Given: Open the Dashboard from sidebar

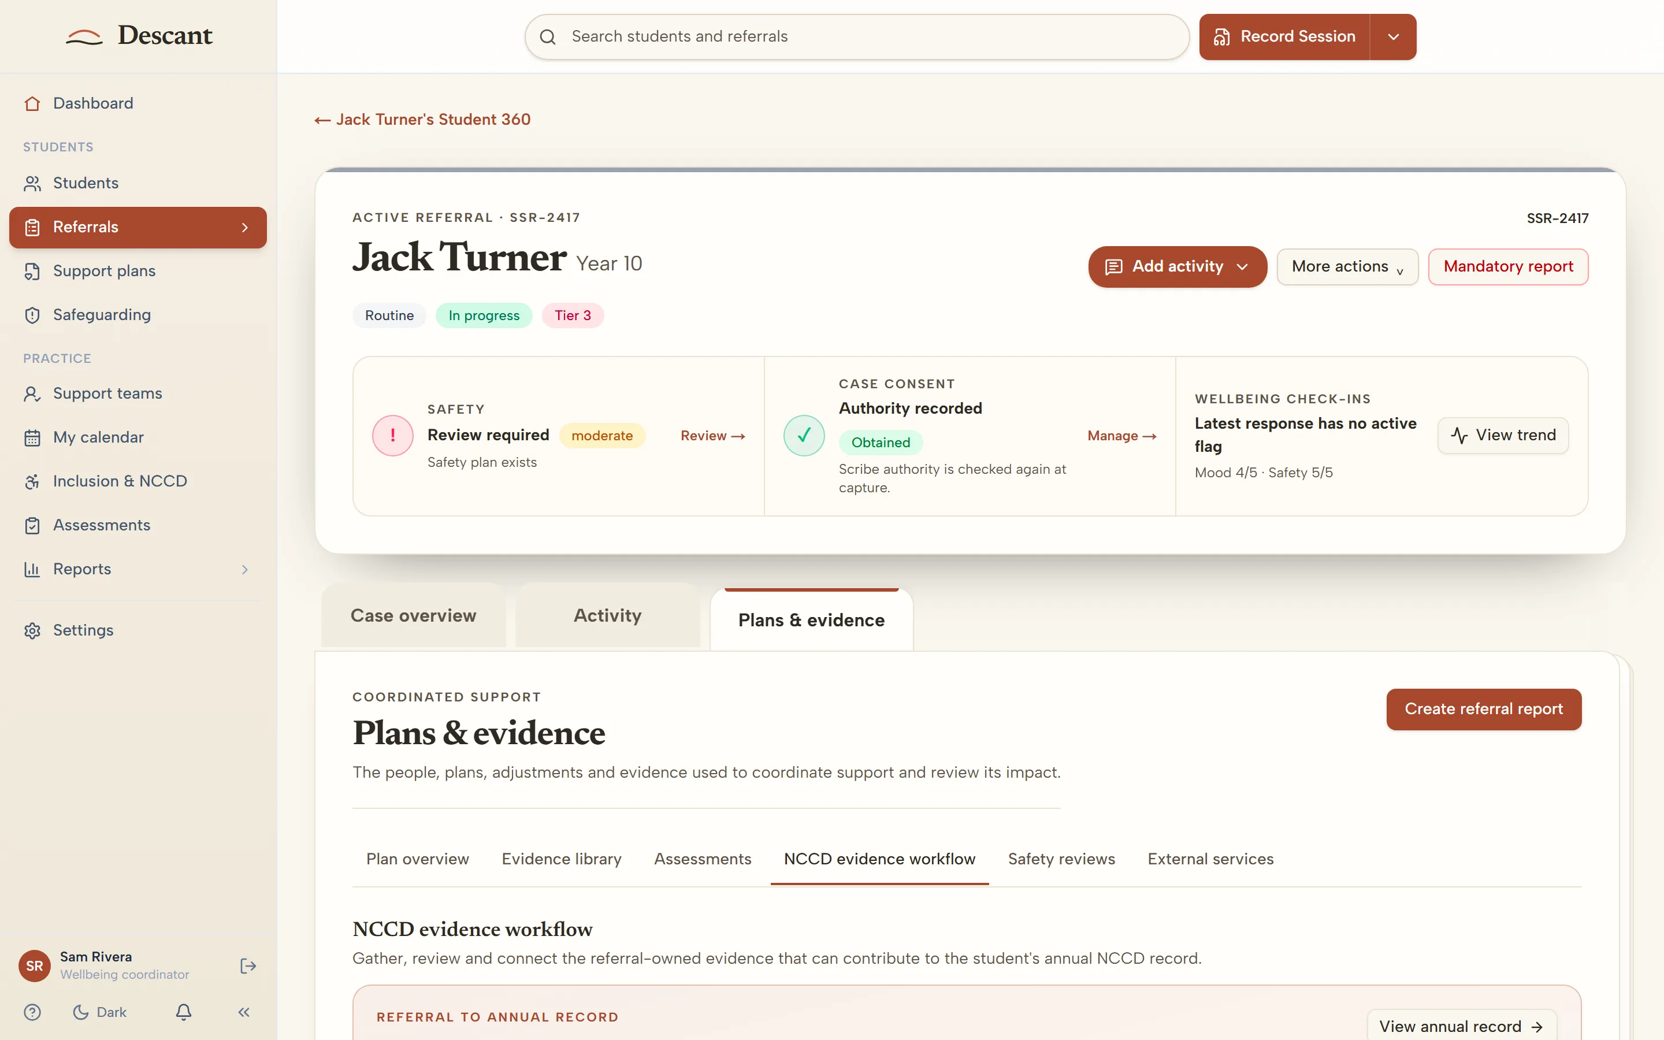Looking at the screenshot, I should 138,103.
